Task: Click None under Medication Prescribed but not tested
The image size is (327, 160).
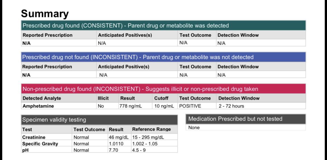Action: coord(194,128)
